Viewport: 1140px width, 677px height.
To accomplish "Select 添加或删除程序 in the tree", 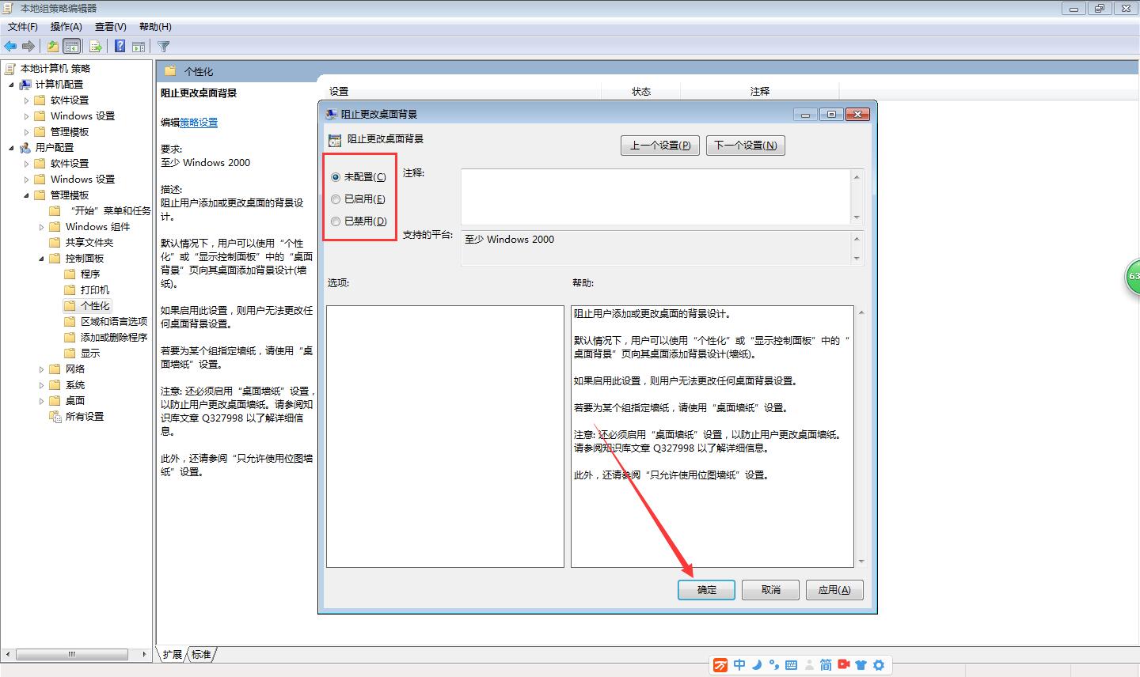I will tap(114, 338).
